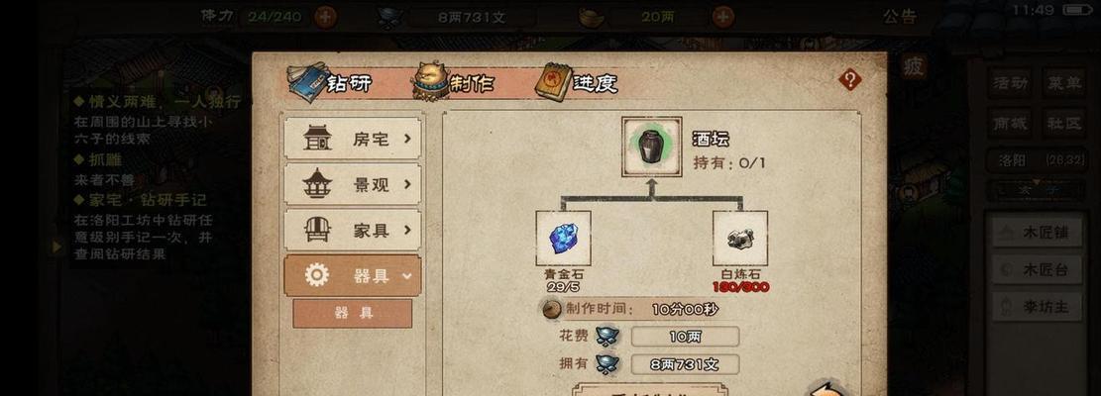Collapse the 器具 utensils category
The width and height of the screenshot is (1101, 396).
pyautogui.click(x=353, y=275)
